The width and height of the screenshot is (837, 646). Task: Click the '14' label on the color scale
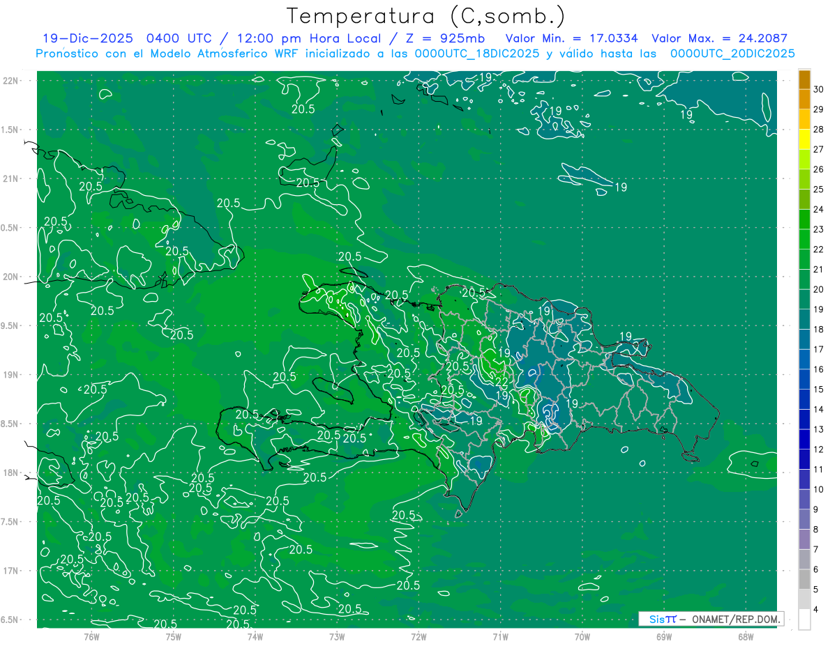point(819,410)
